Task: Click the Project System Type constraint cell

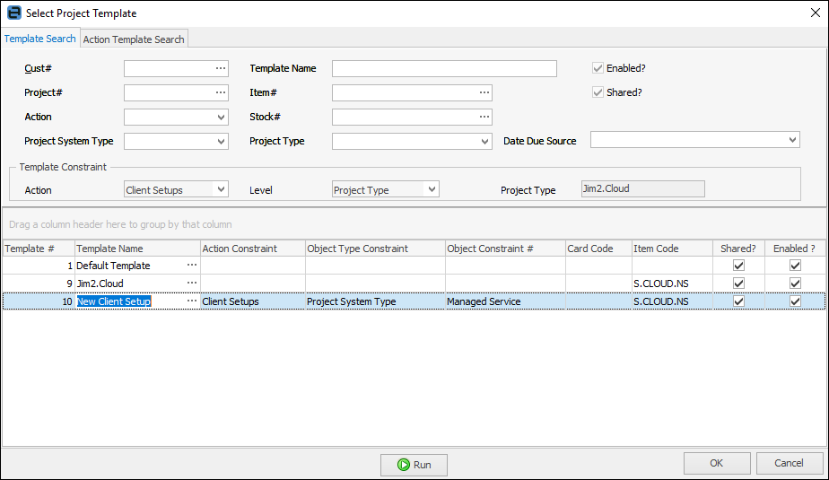Action: [x=375, y=301]
